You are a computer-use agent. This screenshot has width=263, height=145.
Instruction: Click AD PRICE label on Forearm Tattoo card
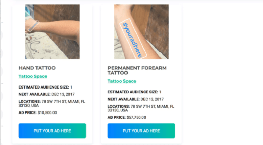pyautogui.click(x=117, y=117)
